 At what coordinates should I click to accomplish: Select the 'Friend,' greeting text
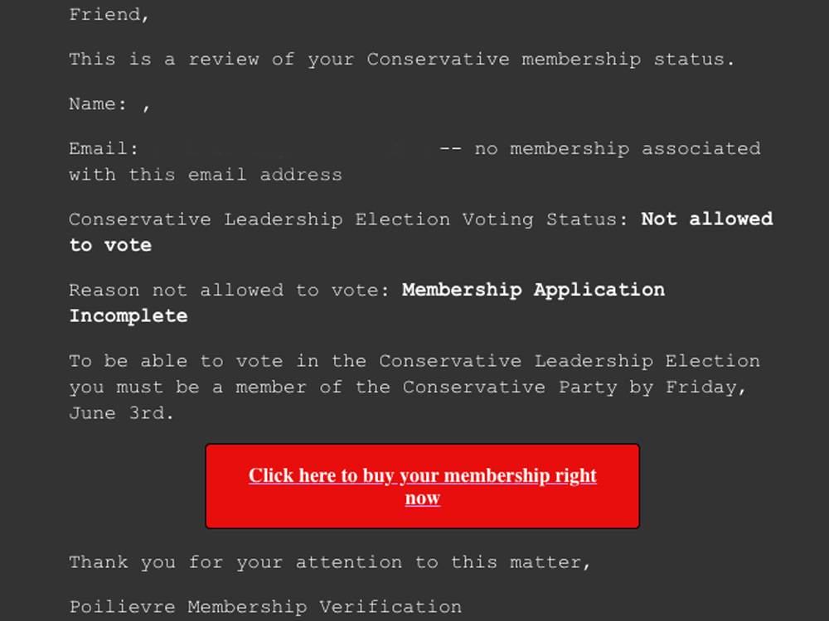[109, 15]
